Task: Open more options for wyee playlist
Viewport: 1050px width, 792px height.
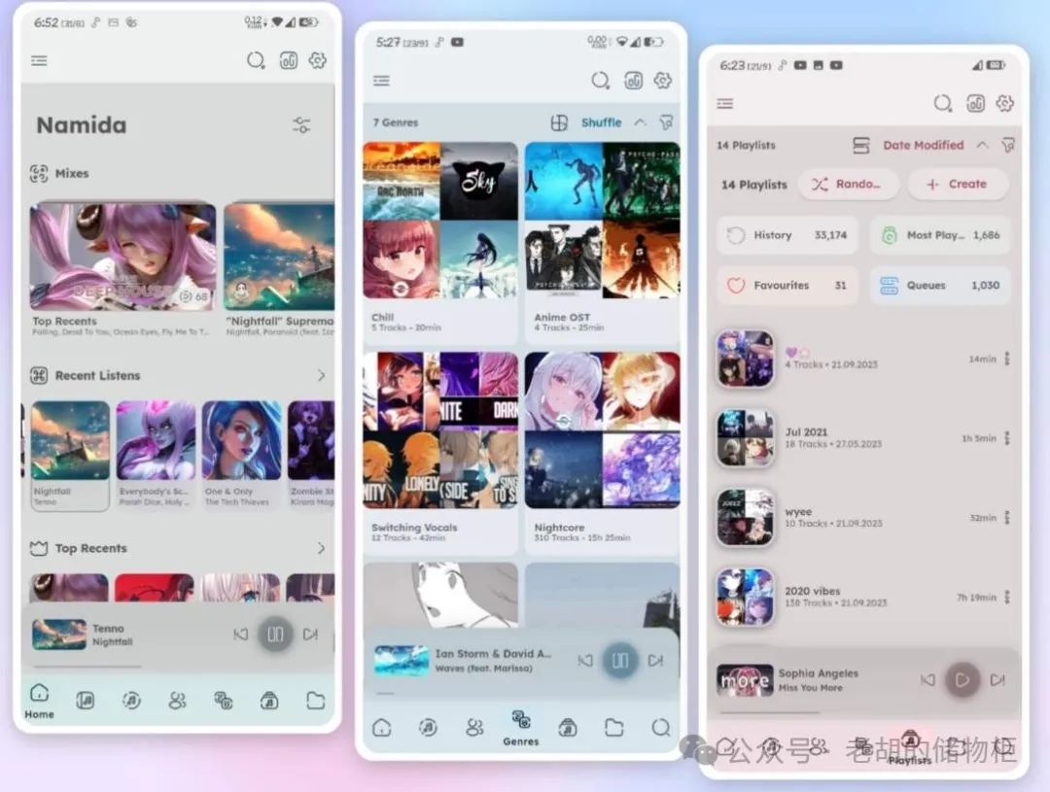Action: 1007,518
